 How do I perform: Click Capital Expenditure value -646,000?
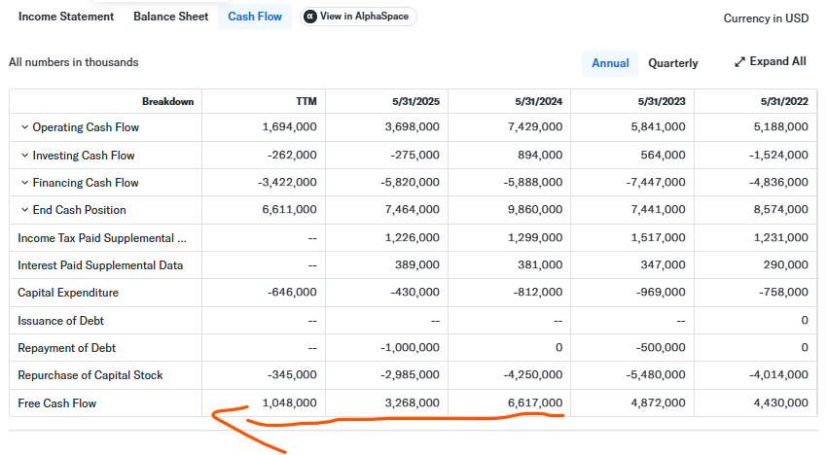[x=292, y=292]
